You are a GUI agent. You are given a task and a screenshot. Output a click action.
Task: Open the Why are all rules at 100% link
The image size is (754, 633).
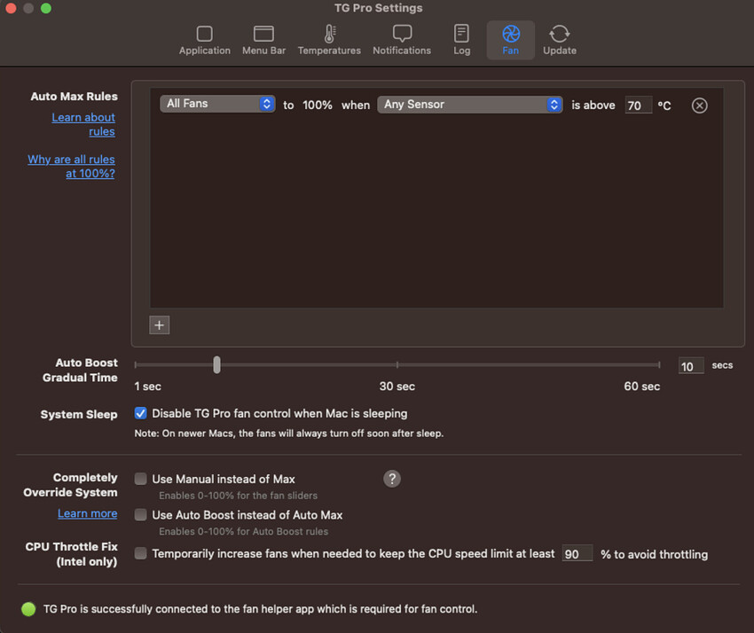[x=72, y=167]
